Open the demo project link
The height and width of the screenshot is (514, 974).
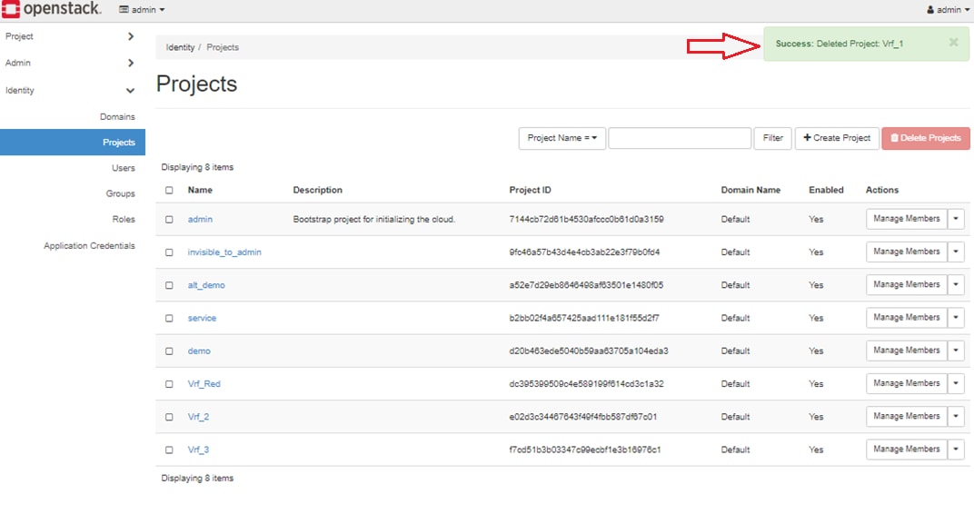click(199, 351)
